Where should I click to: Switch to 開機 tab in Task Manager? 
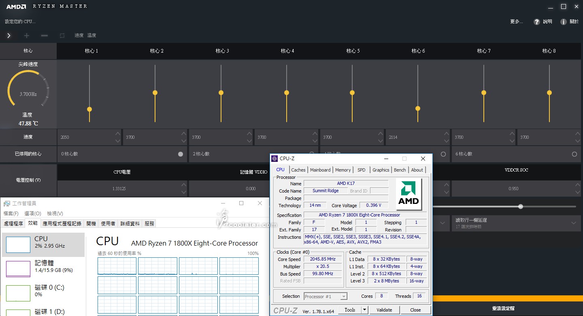[91, 223]
